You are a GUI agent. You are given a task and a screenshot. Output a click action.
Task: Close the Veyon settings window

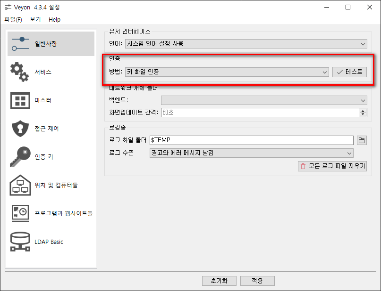(370, 7)
